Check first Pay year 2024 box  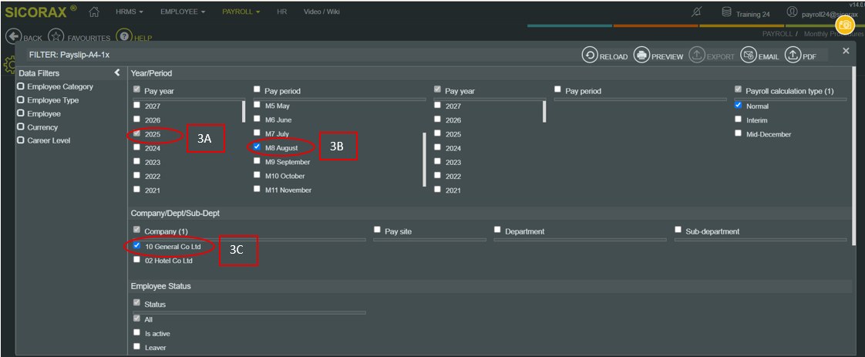136,148
